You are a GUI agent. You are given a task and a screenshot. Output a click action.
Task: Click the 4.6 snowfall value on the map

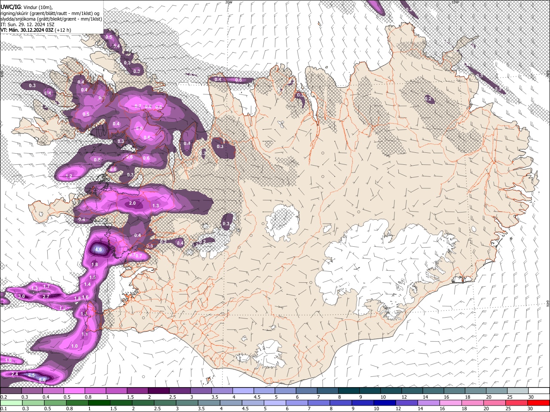coord(98,249)
